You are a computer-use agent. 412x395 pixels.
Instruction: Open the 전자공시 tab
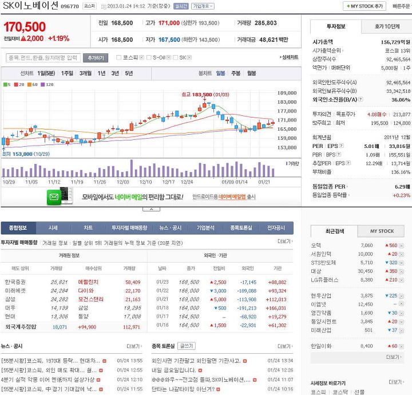pos(276,228)
